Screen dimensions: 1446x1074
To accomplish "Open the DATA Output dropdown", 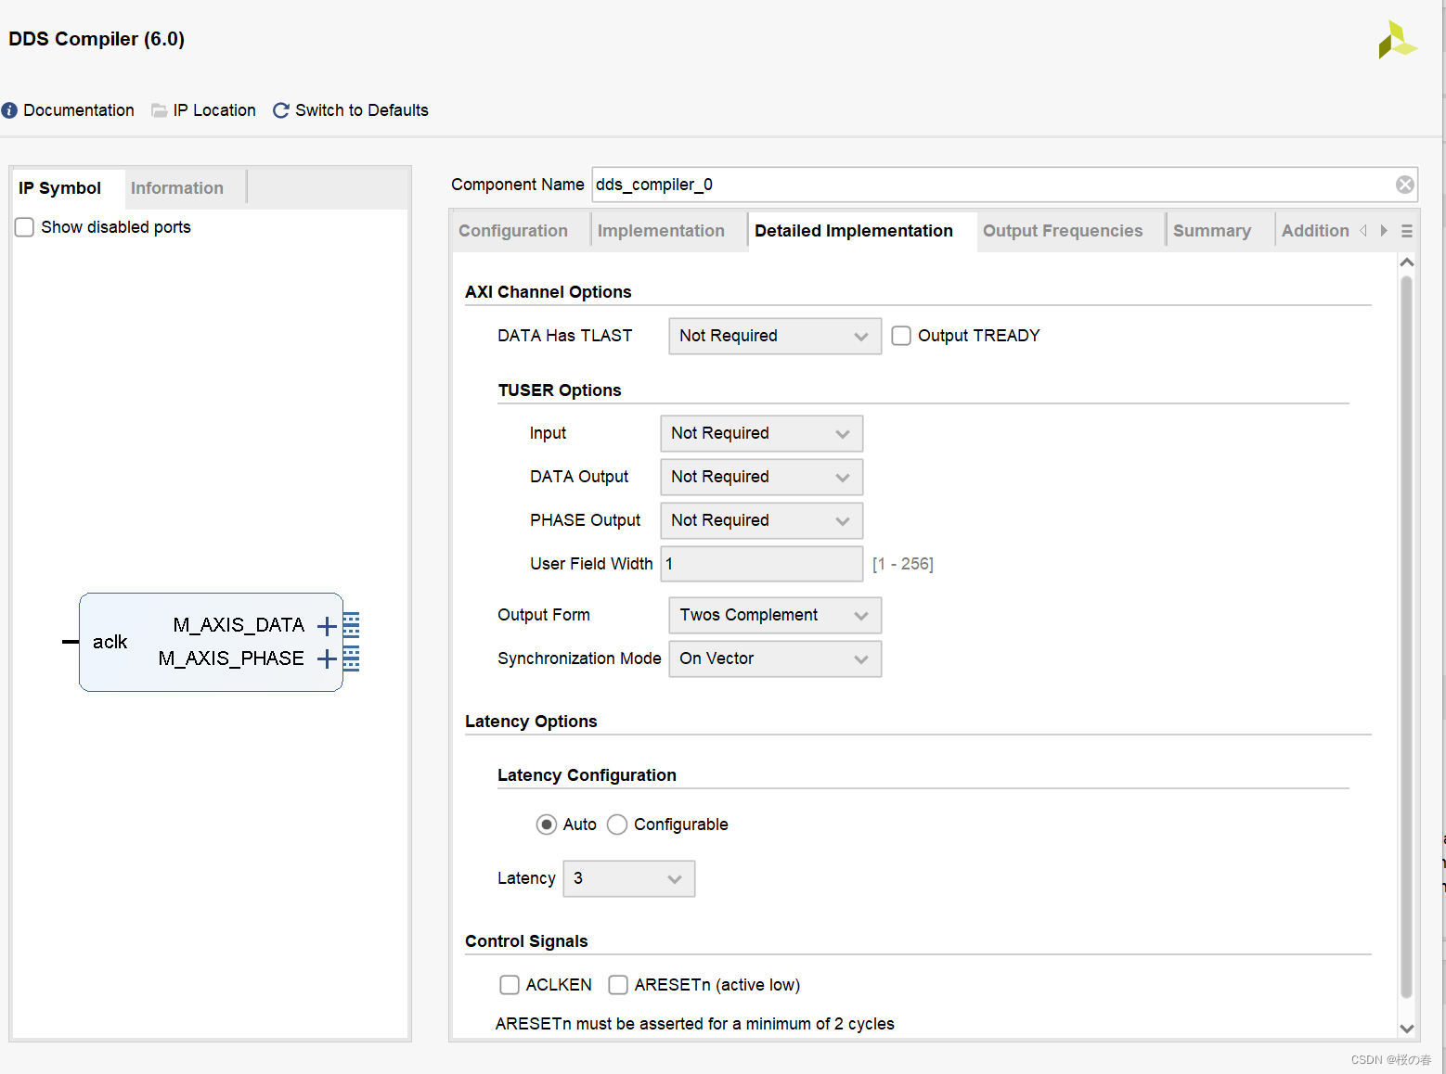I will [762, 477].
